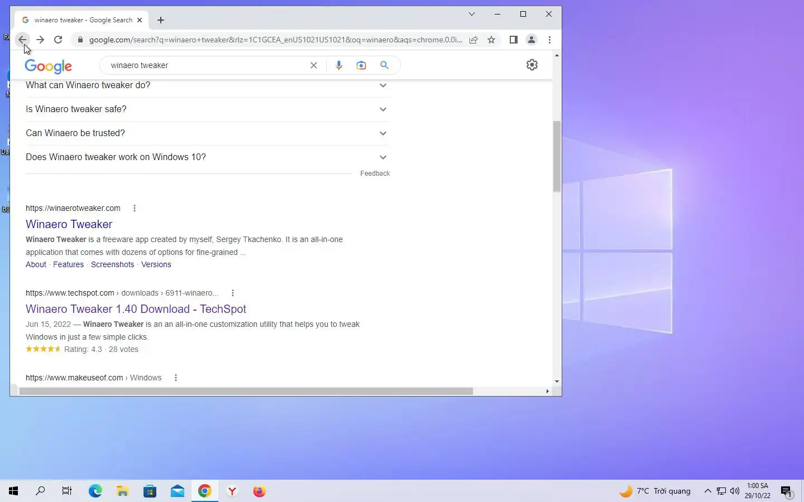
Task: Close the winaero tweaker tab
Action: click(x=140, y=20)
